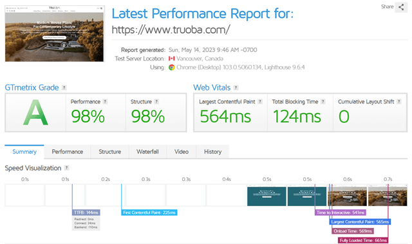
Task: Click the Speed Visualization help icon
Action: [67, 168]
